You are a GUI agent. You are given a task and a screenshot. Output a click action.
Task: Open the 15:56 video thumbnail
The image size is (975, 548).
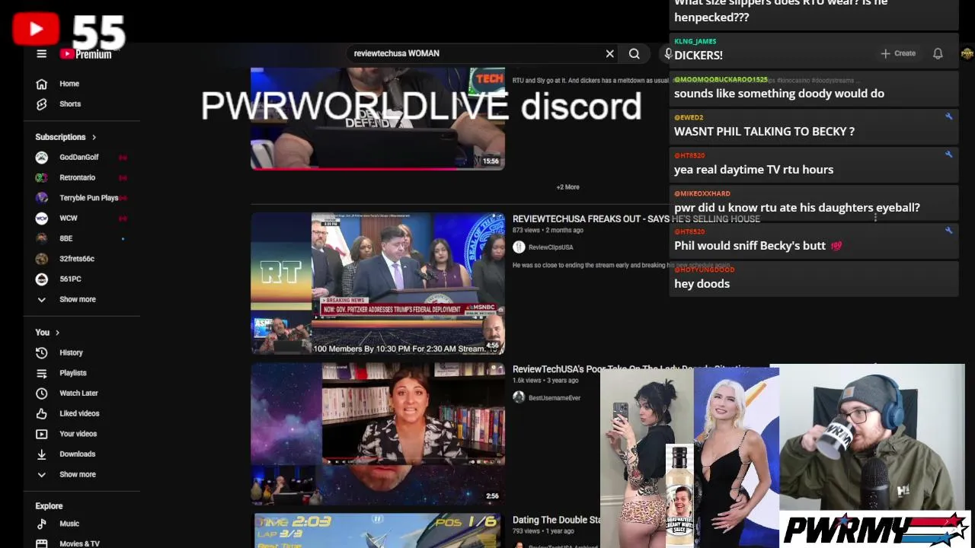pos(378,119)
